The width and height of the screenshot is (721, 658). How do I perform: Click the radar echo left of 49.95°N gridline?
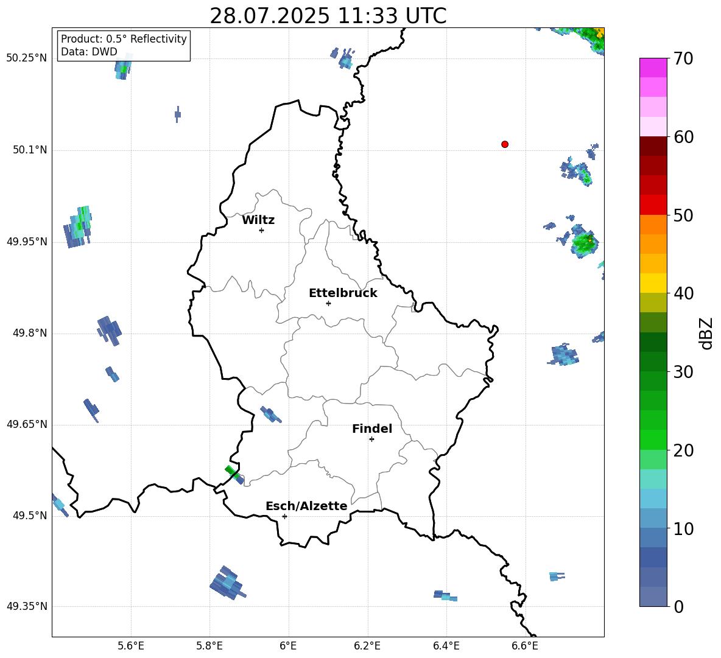point(77,227)
